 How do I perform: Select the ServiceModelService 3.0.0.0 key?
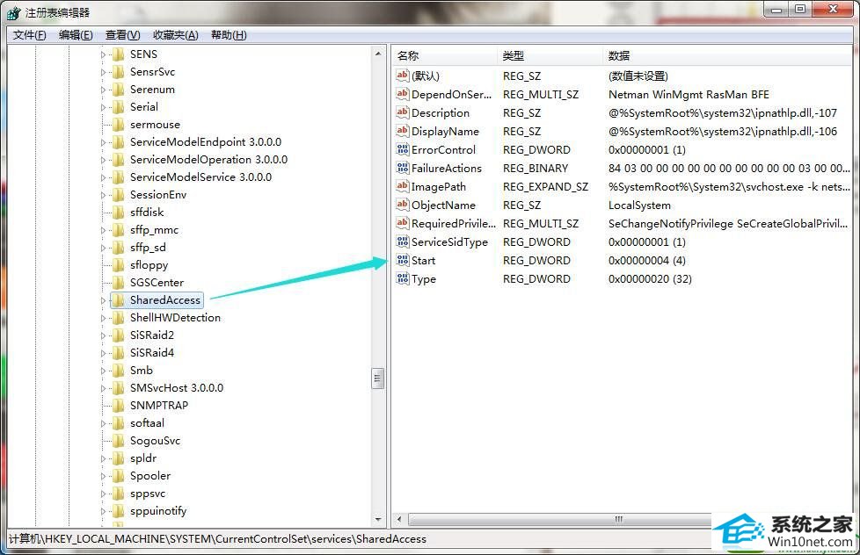tap(200, 177)
